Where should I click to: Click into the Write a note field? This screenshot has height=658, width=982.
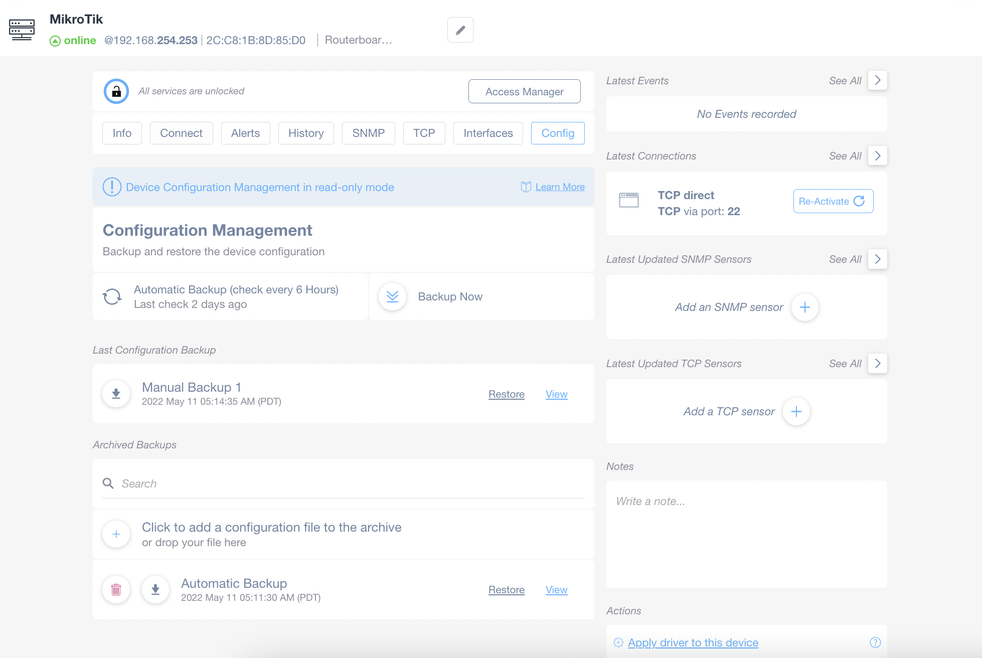coord(746,534)
